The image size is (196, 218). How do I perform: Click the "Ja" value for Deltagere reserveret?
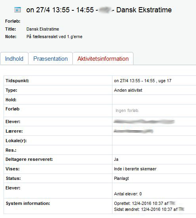[116, 159]
